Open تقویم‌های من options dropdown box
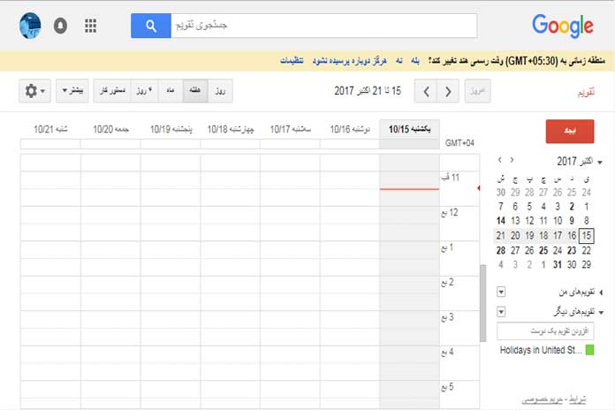Screen dimensions: 615x410 [x=501, y=292]
